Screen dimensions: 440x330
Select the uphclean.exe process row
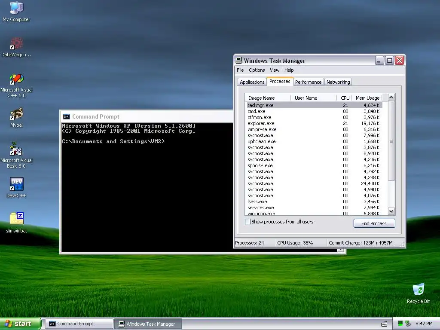[314, 141]
